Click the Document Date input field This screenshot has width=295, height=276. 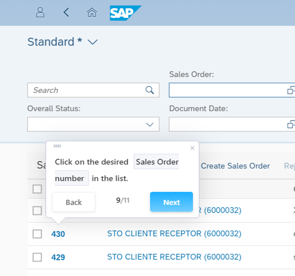232,124
